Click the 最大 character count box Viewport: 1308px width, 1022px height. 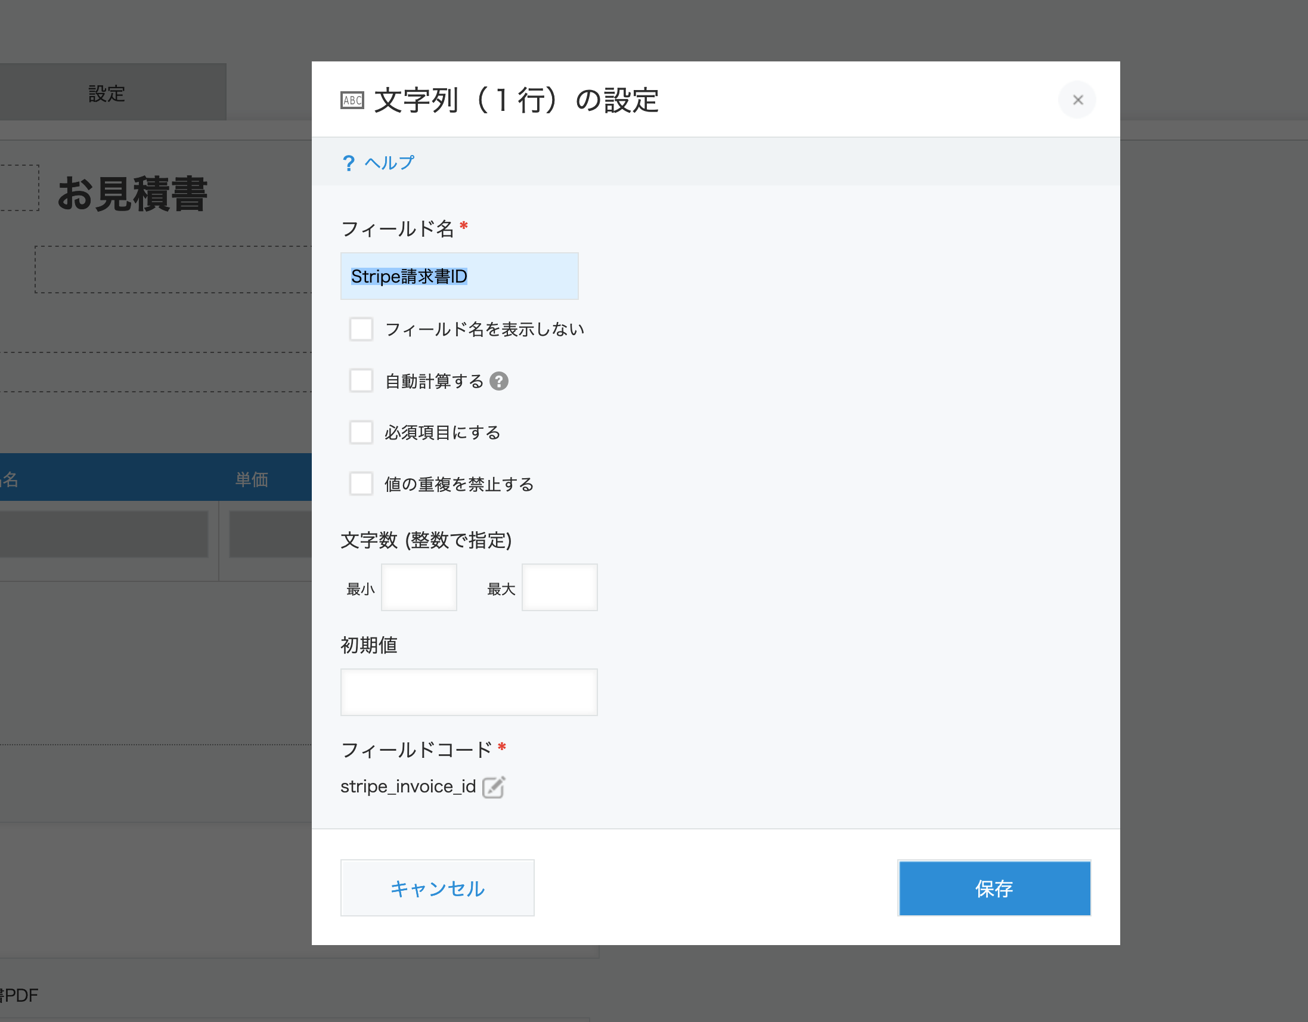point(559,587)
